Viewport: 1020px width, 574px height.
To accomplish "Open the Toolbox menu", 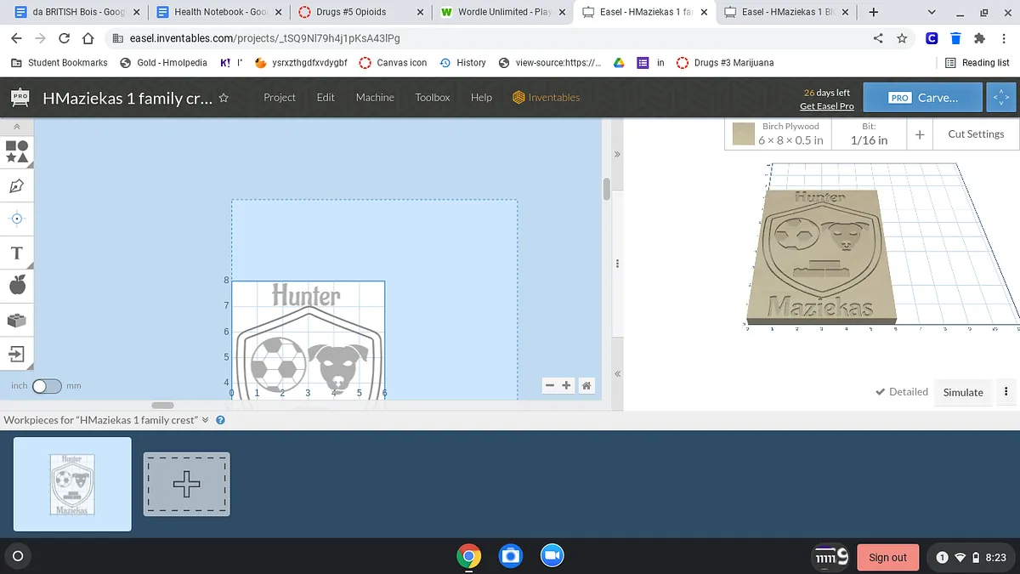I will (432, 98).
